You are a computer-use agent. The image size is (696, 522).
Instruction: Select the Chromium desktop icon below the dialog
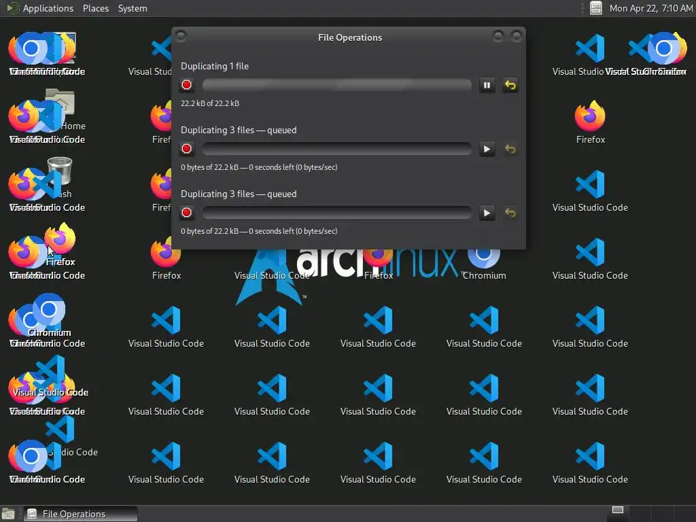pos(484,264)
